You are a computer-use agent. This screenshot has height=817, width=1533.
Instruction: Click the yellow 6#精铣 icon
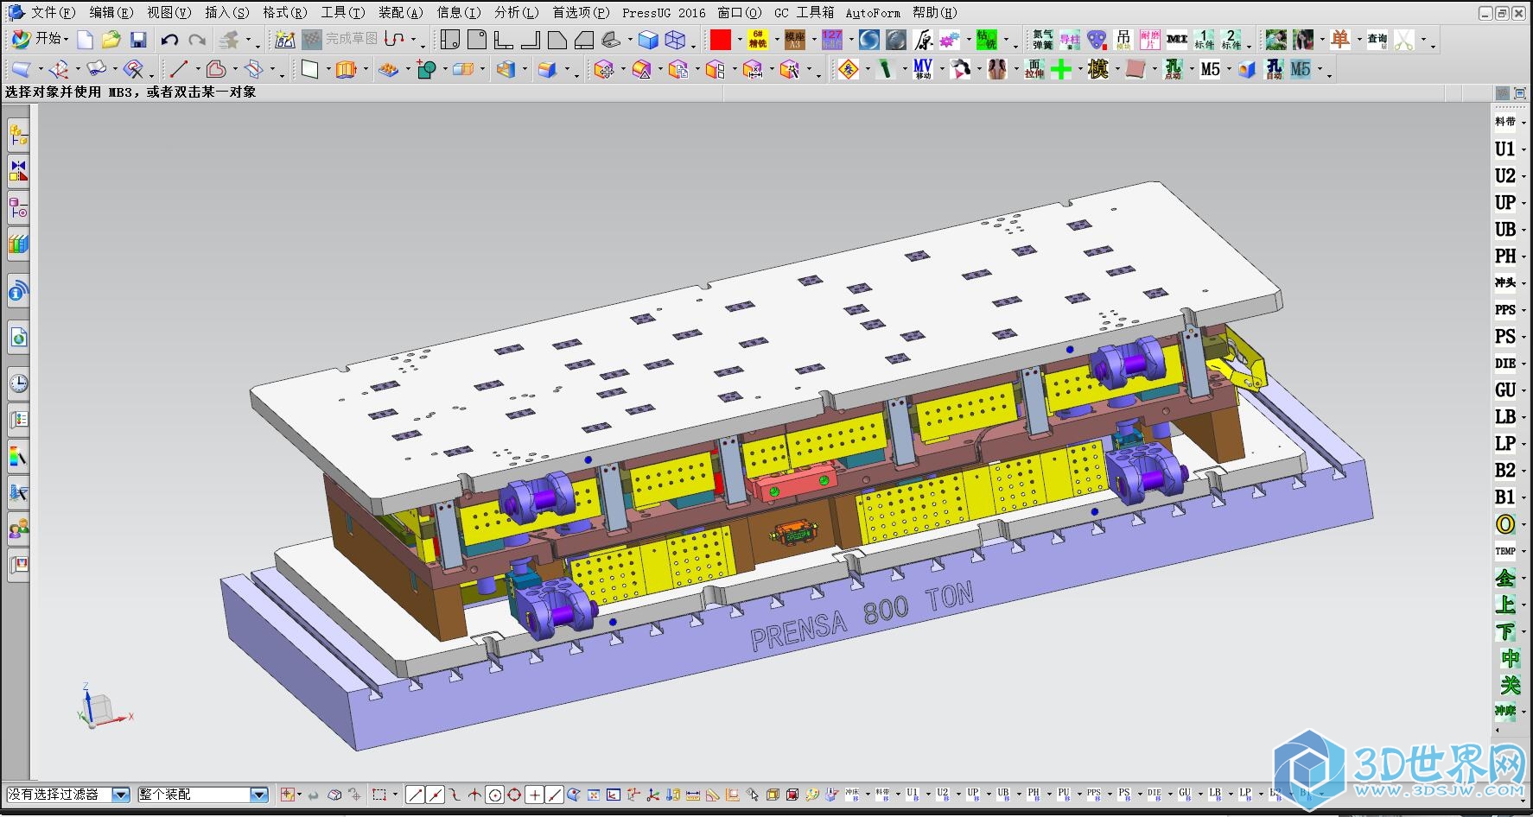click(x=758, y=40)
